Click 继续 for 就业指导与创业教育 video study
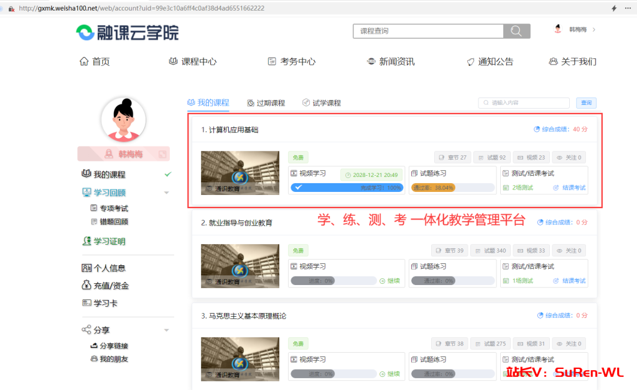The width and height of the screenshot is (637, 390). pyautogui.click(x=389, y=281)
